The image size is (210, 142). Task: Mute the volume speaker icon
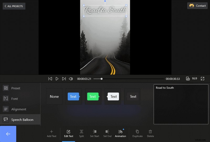tap(71, 79)
